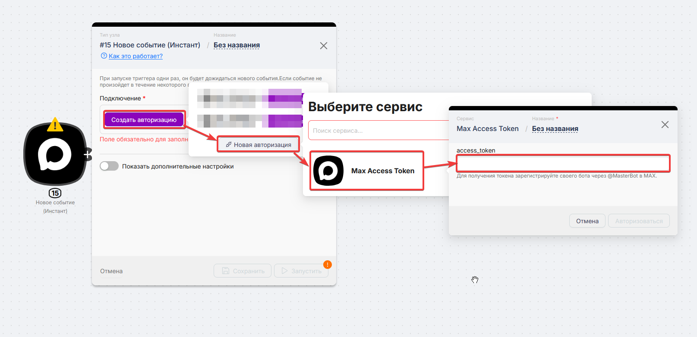Close the node settings panel
697x337 pixels.
click(323, 46)
